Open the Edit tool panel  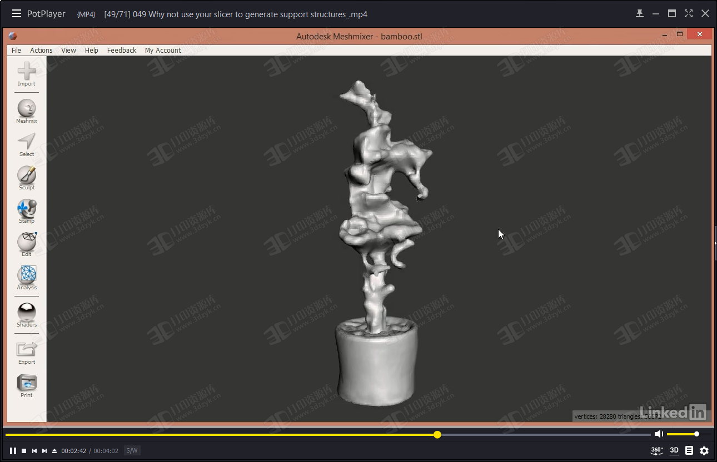coord(27,245)
